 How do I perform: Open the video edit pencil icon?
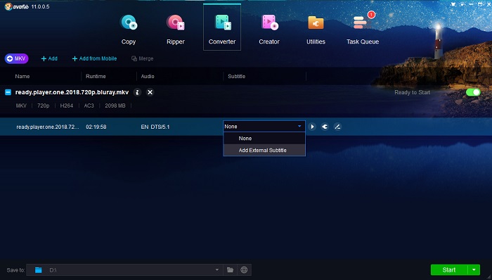point(337,127)
